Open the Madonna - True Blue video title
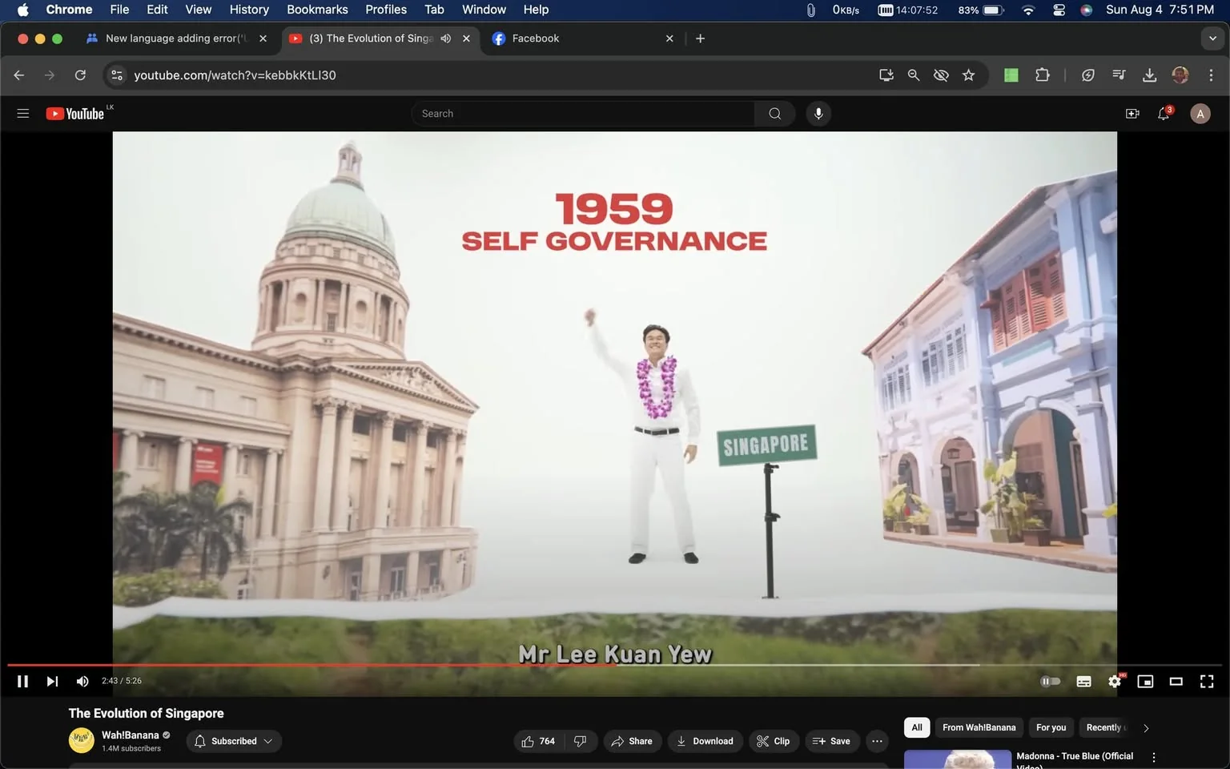Viewport: 1230px width, 769px height. [1075, 759]
